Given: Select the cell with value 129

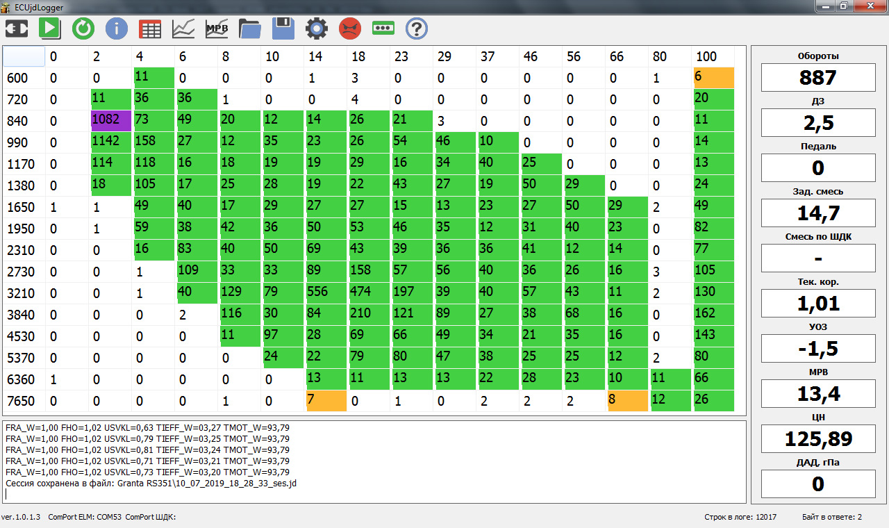Looking at the screenshot, I should click(240, 293).
